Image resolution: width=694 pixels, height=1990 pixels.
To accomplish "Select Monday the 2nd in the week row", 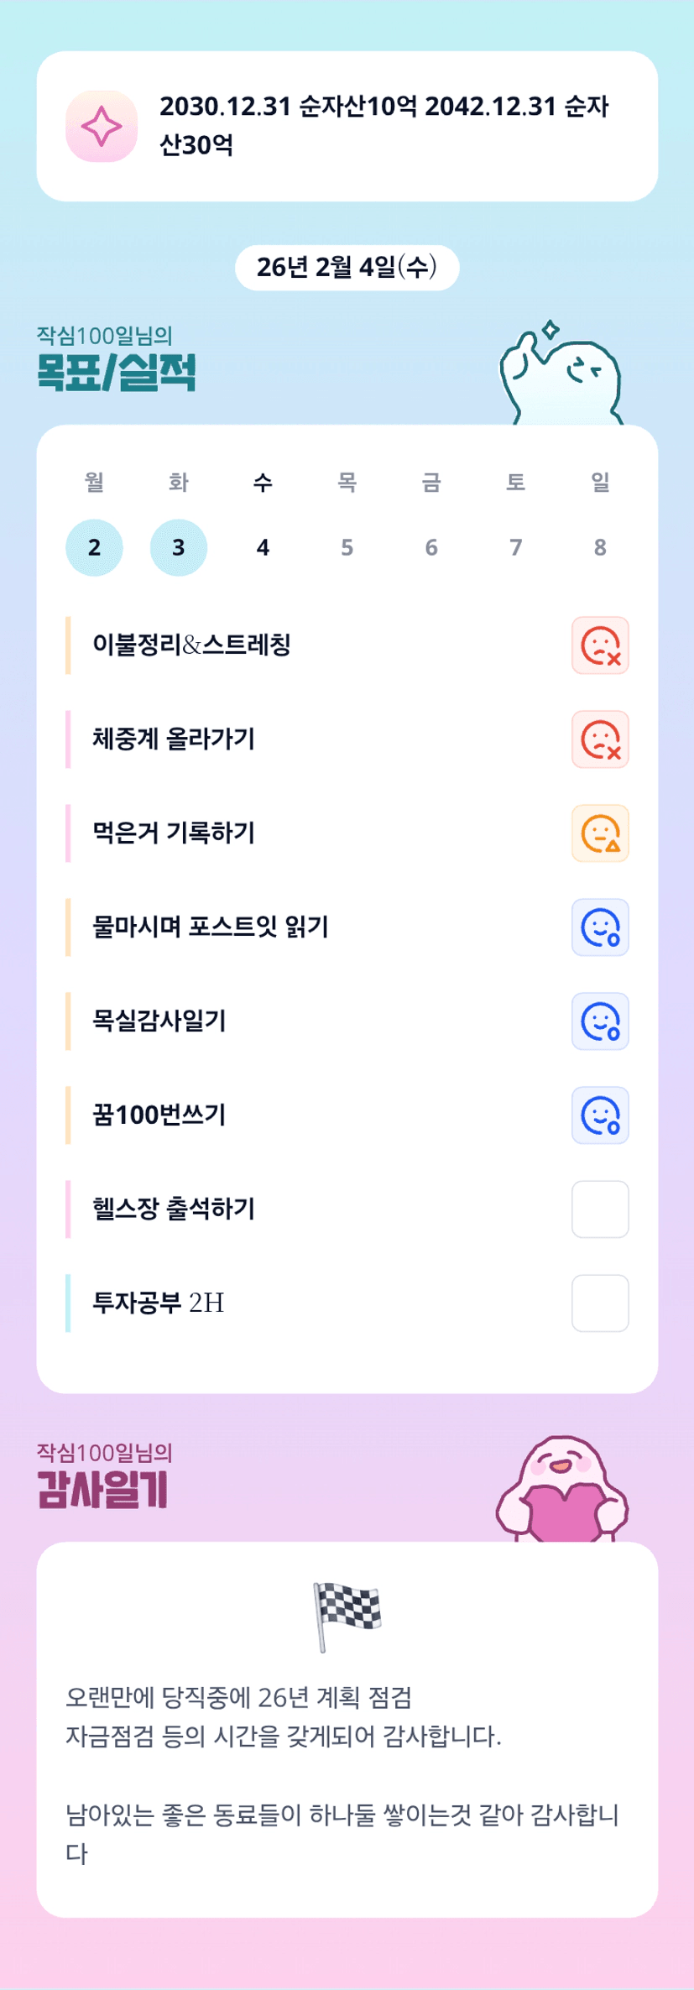I will click(94, 548).
